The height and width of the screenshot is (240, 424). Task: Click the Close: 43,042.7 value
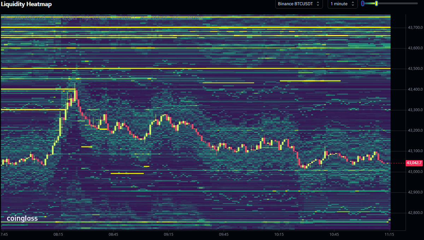tap(151, 17)
